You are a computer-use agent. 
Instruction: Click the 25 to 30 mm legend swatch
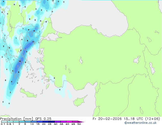coord(51,122)
